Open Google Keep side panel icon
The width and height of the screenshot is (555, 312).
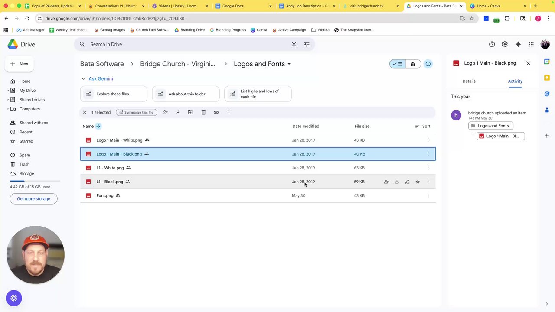click(x=547, y=78)
